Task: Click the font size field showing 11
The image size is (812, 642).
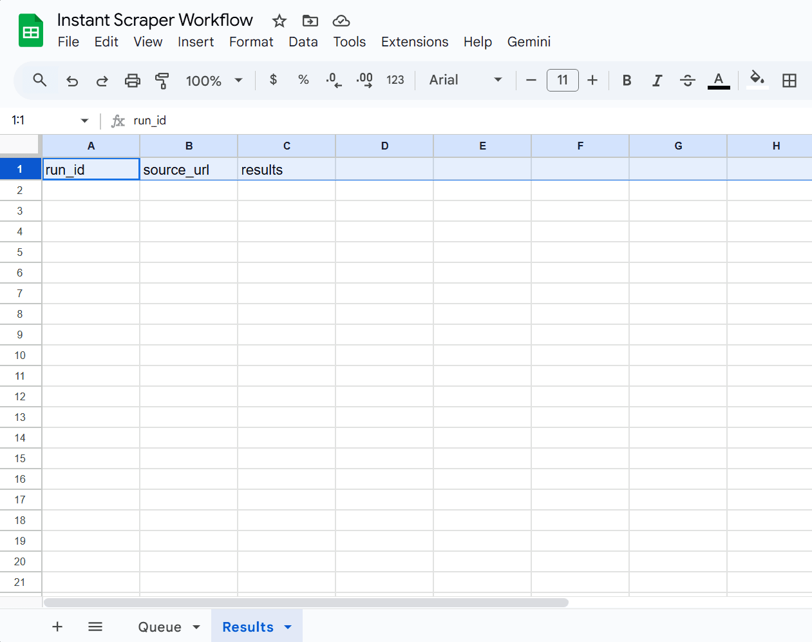Action: (563, 80)
